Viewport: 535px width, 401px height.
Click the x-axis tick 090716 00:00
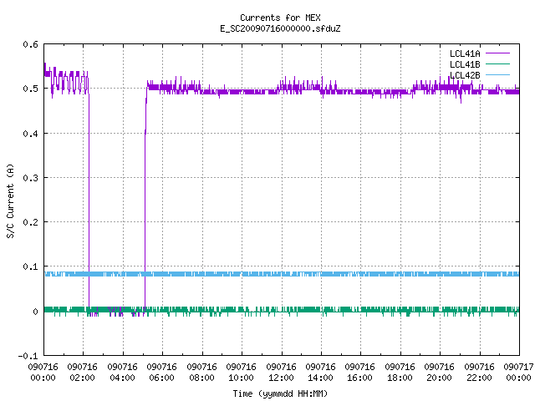coord(43,373)
